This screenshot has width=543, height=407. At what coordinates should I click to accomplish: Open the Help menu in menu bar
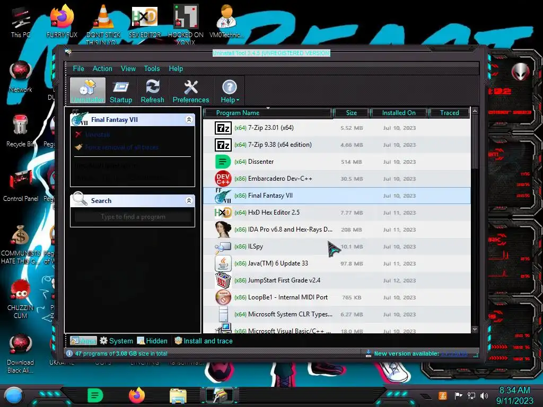[176, 68]
